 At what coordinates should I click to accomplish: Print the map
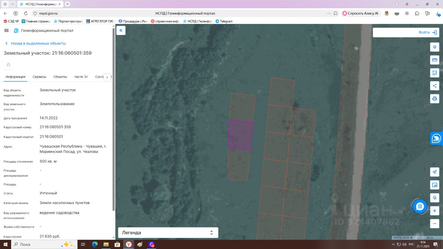tap(435, 99)
